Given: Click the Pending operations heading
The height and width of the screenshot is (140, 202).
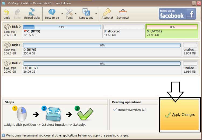Looking at the screenshot, I should [x=127, y=102].
